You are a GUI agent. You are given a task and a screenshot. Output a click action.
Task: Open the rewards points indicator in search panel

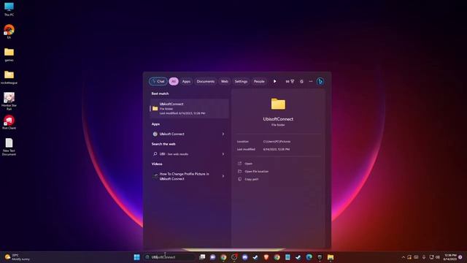point(290,81)
